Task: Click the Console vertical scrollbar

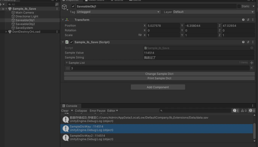Action: tap(254, 131)
